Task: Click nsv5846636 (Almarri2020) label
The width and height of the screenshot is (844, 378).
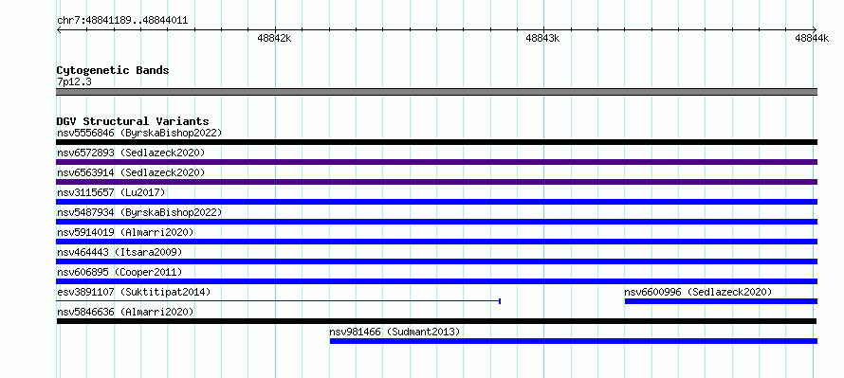Action: pos(125,312)
